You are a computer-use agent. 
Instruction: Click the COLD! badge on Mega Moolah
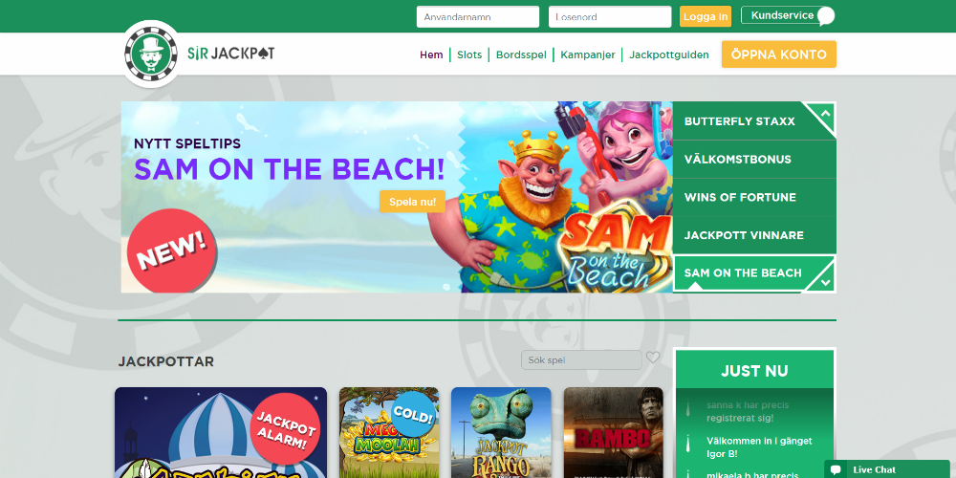pyautogui.click(x=414, y=415)
